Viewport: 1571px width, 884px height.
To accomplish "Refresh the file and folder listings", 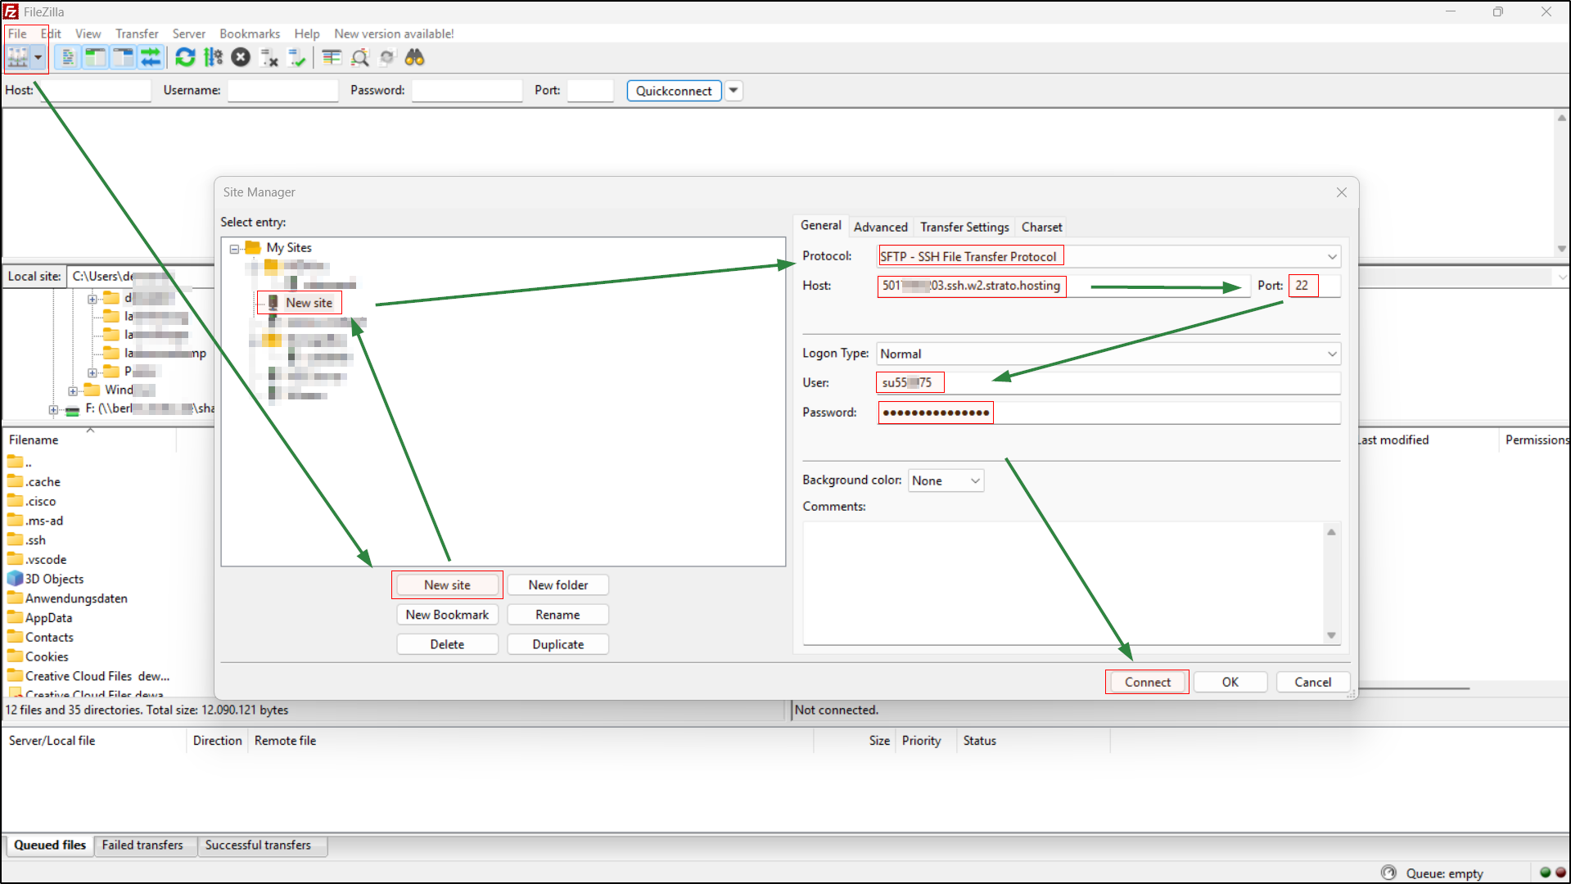I will (x=185, y=57).
